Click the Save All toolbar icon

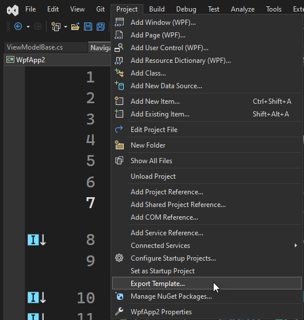coord(101,27)
